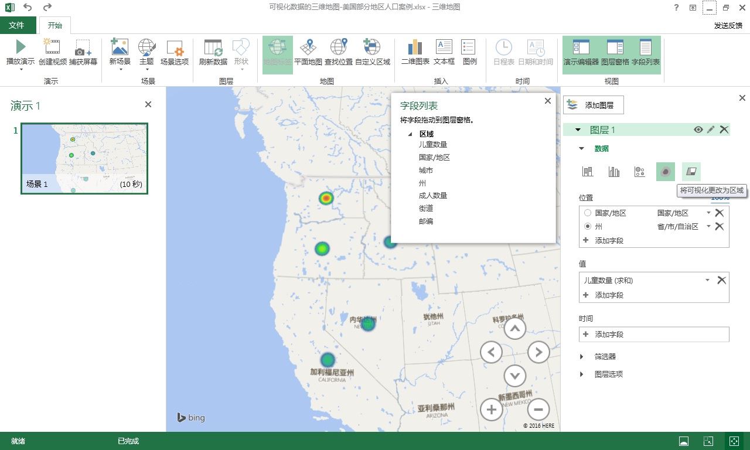750x450 pixels.
Task: Click the 添加图层 button
Action: pyautogui.click(x=594, y=105)
